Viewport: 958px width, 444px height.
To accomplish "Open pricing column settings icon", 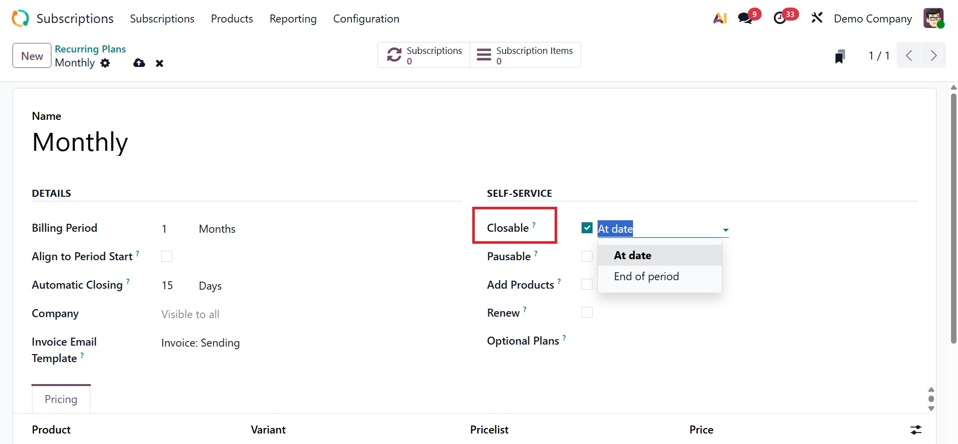I will pos(916,430).
